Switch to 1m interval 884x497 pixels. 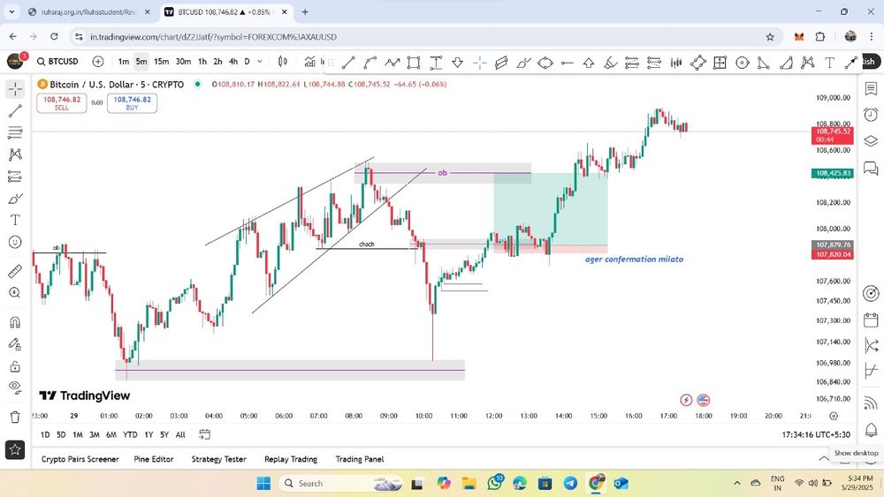coord(124,61)
